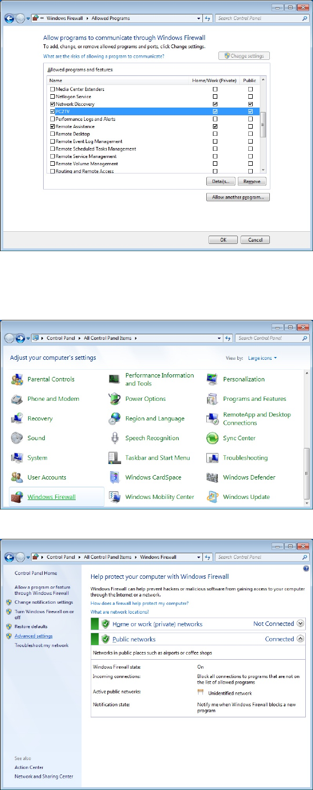This screenshot has height=790, width=313.
Task: Open Windows Firewall brick wall icon
Action: pos(17,497)
